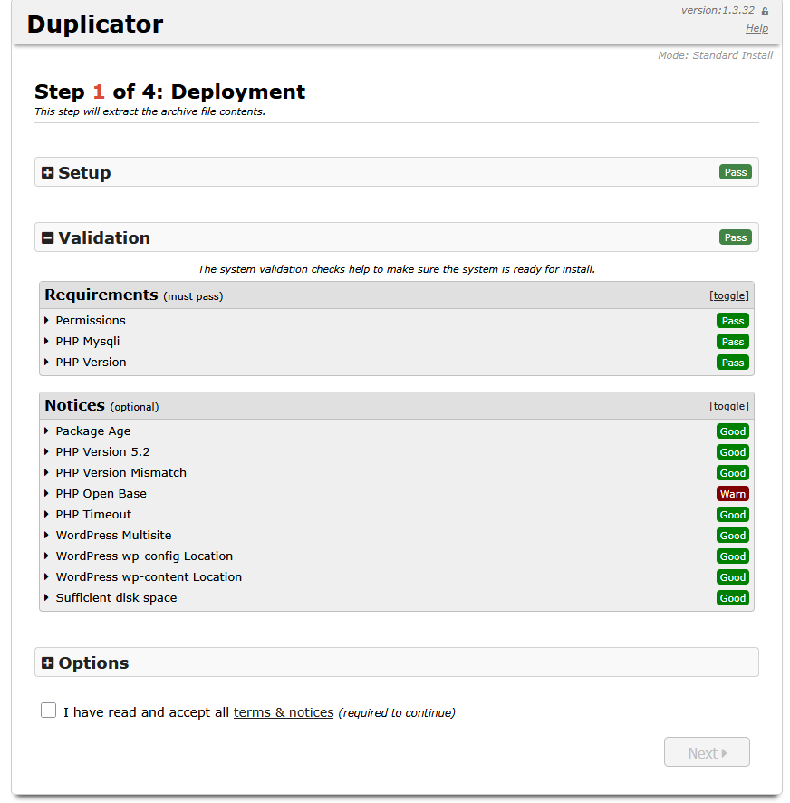Click the Good badge for Package Age
The image size is (790, 803).
(732, 431)
